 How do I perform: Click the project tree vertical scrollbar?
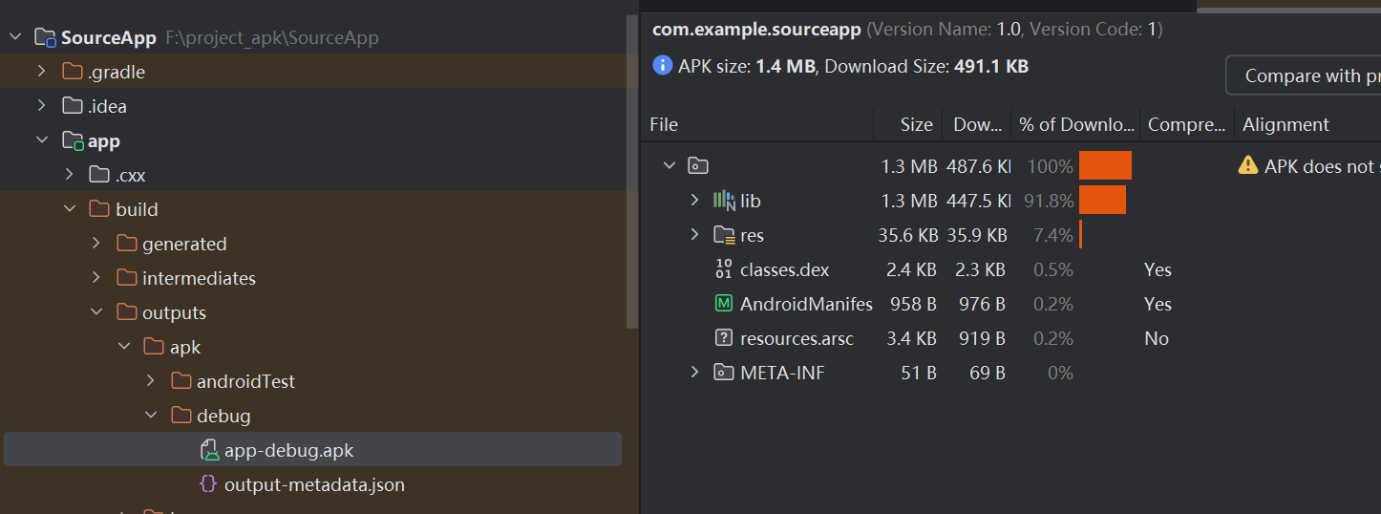631,172
